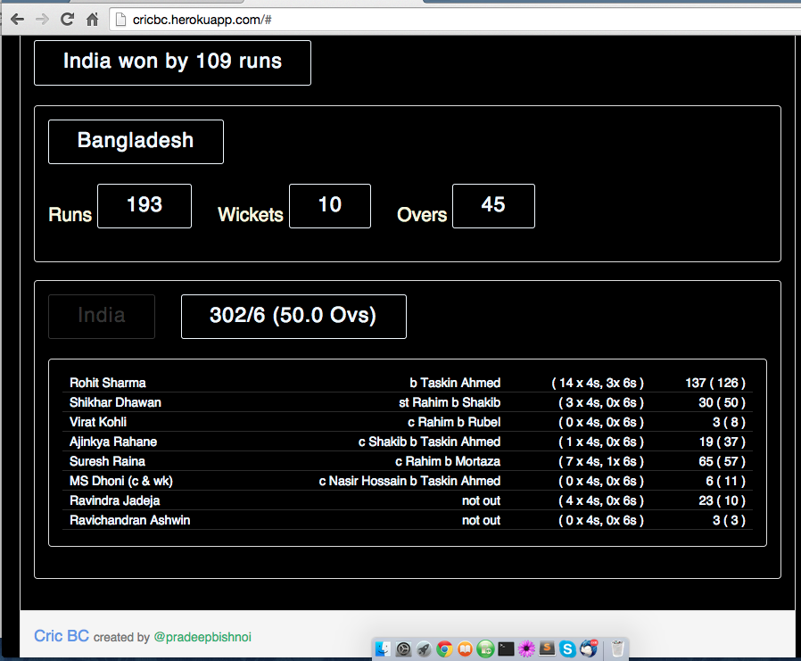Click the boundaries '( 14 x 4s, 3x 6s )'

click(x=598, y=383)
